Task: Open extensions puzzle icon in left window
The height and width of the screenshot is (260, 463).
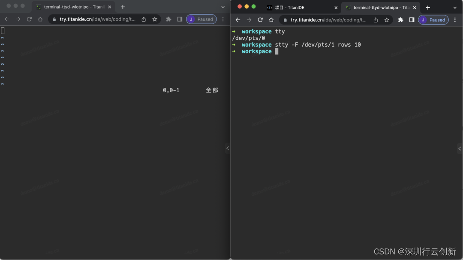Action: tap(168, 19)
